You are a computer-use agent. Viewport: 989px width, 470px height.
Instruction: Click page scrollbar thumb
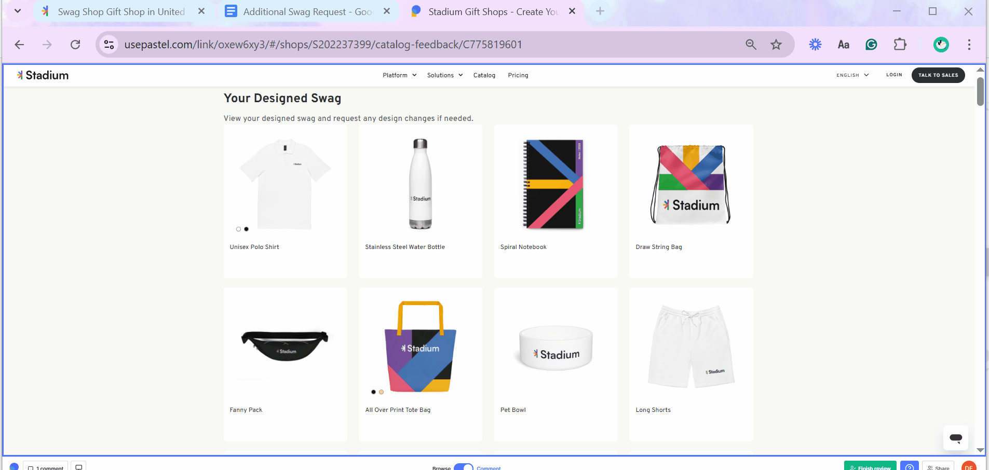(x=980, y=91)
